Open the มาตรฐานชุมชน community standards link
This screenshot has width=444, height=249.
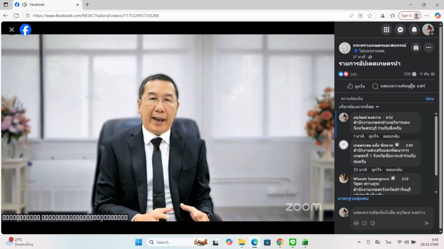(x=353, y=198)
